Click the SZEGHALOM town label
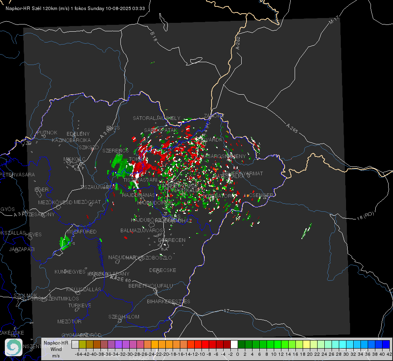The height and width of the screenshot is (361, 393). [124, 316]
